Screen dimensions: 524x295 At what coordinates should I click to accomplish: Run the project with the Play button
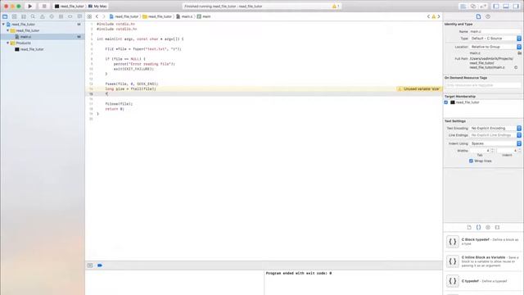tap(29, 6)
